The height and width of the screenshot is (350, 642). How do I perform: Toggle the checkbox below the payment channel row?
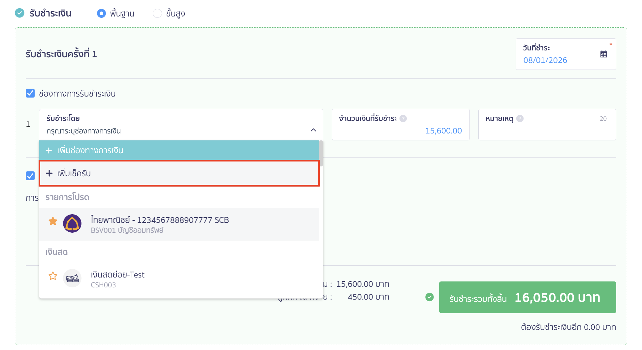[30, 176]
